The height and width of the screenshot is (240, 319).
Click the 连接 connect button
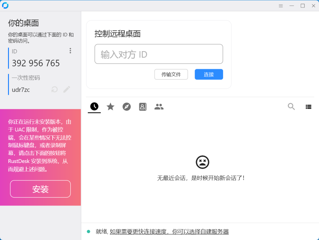point(209,74)
